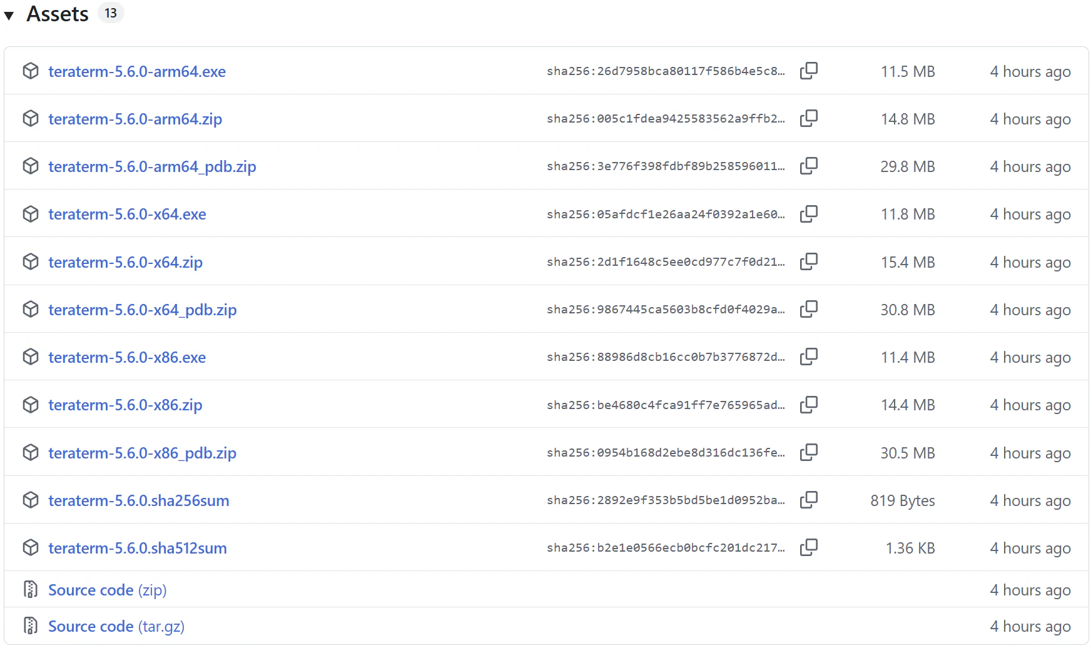Copy SHA256 for teraterm-5.6.0-x64_pdb.zip
The width and height of the screenshot is (1091, 648).
click(809, 309)
